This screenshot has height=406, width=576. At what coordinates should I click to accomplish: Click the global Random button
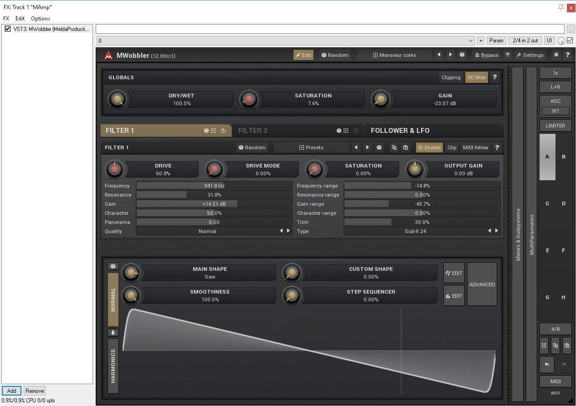[335, 55]
